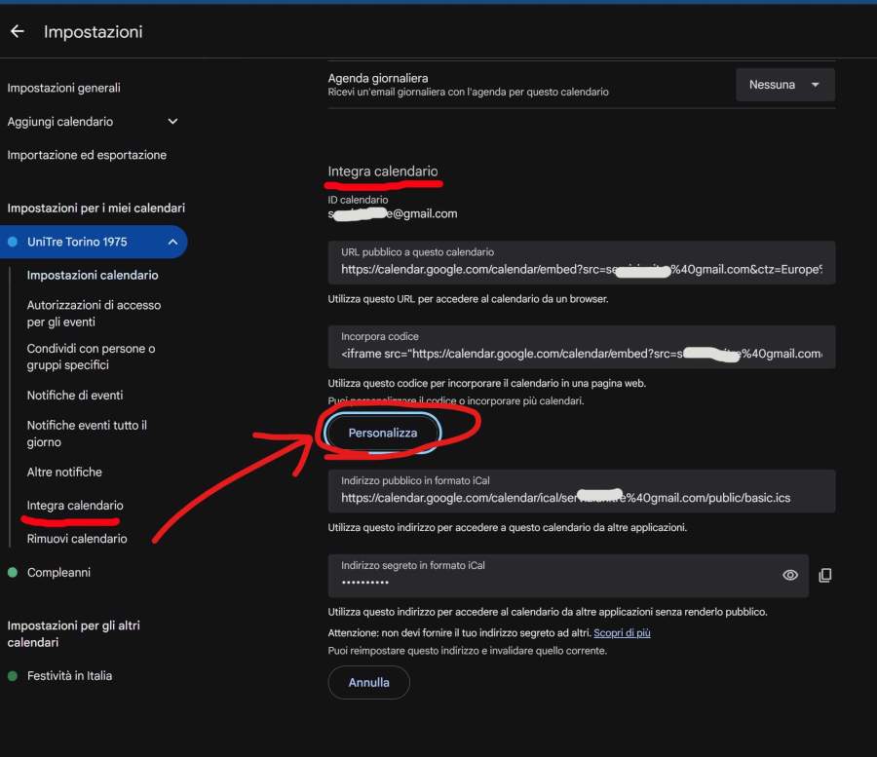This screenshot has height=757, width=877.
Task: Open the Agenda giornaliera dropdown
Action: tap(784, 85)
